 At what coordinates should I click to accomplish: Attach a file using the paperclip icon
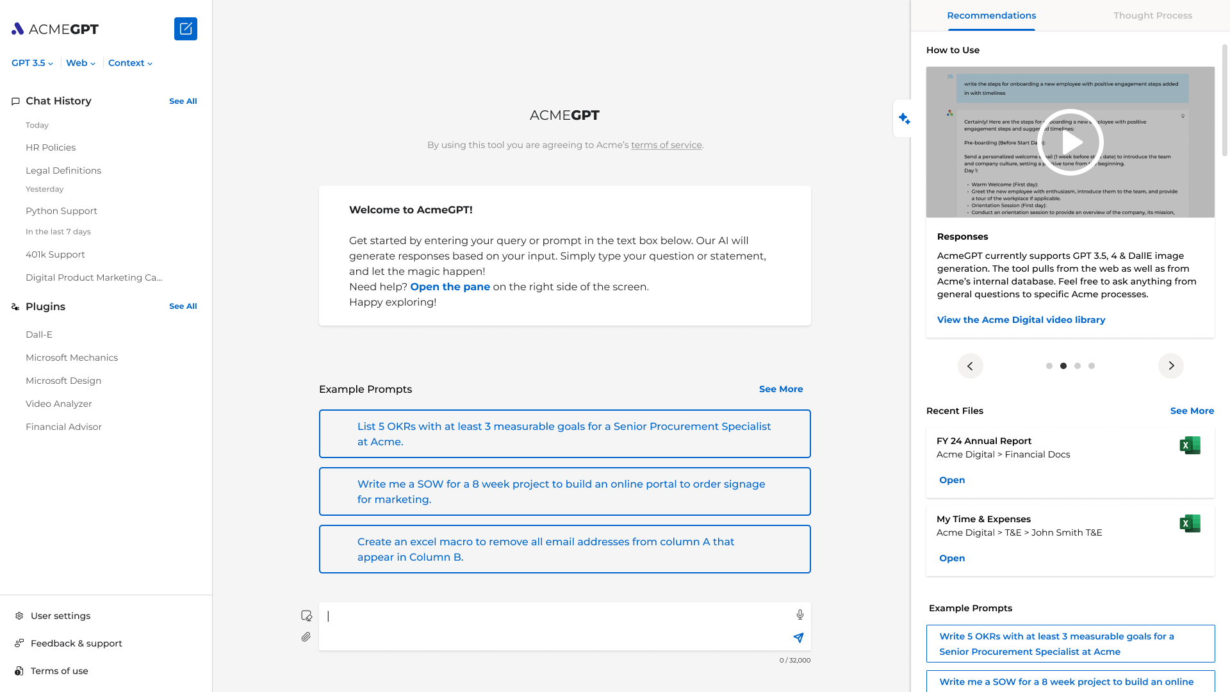click(x=306, y=636)
